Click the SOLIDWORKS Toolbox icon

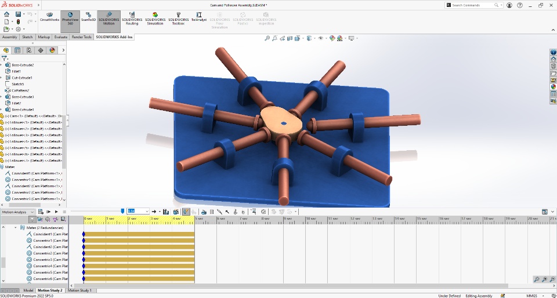tap(178, 19)
